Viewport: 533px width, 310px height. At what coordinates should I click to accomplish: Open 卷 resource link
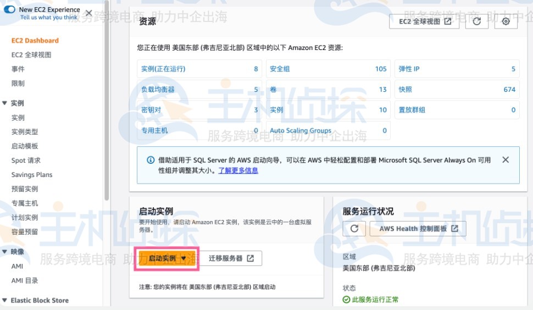tap(273, 90)
